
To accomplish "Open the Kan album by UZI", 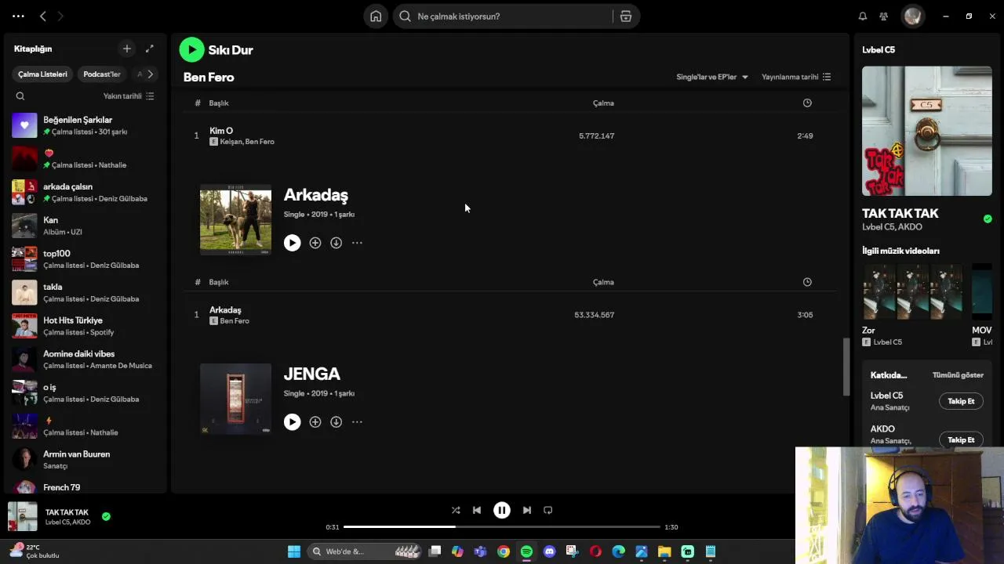I will (x=85, y=226).
